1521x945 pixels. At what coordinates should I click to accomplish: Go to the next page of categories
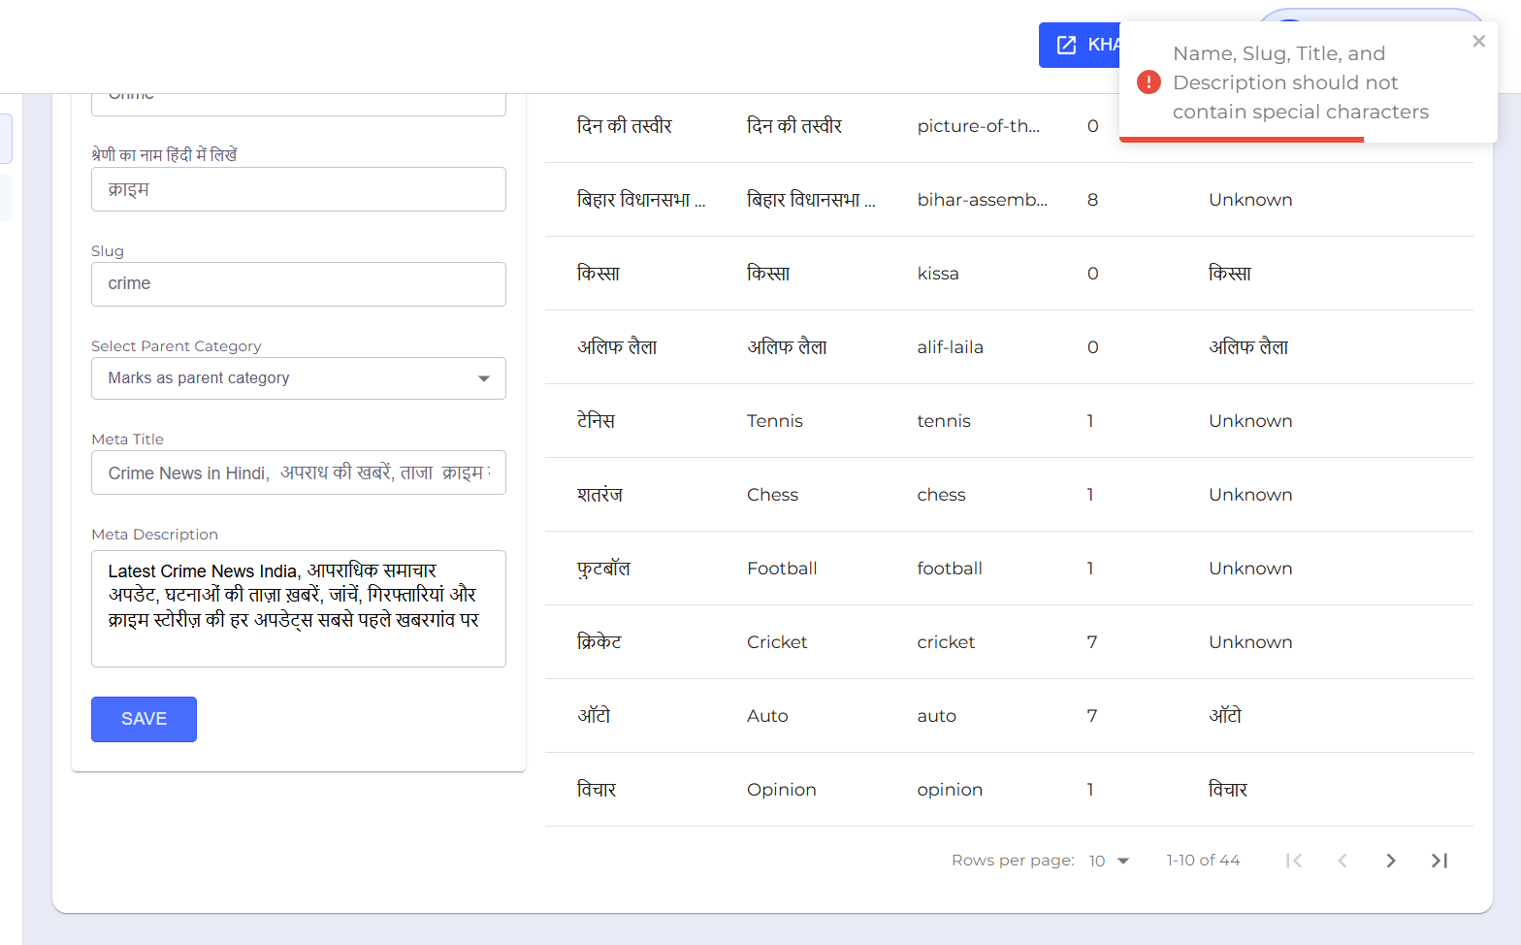point(1391,861)
